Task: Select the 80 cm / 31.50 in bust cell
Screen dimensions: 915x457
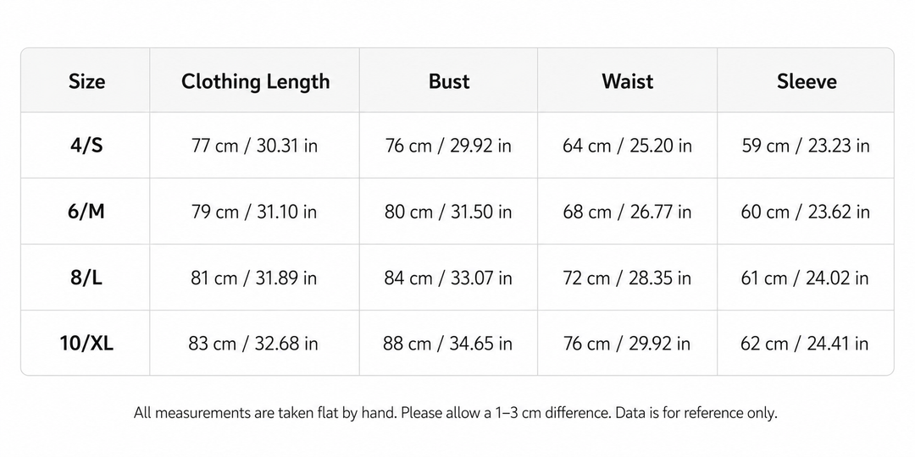Action: pyautogui.click(x=448, y=211)
